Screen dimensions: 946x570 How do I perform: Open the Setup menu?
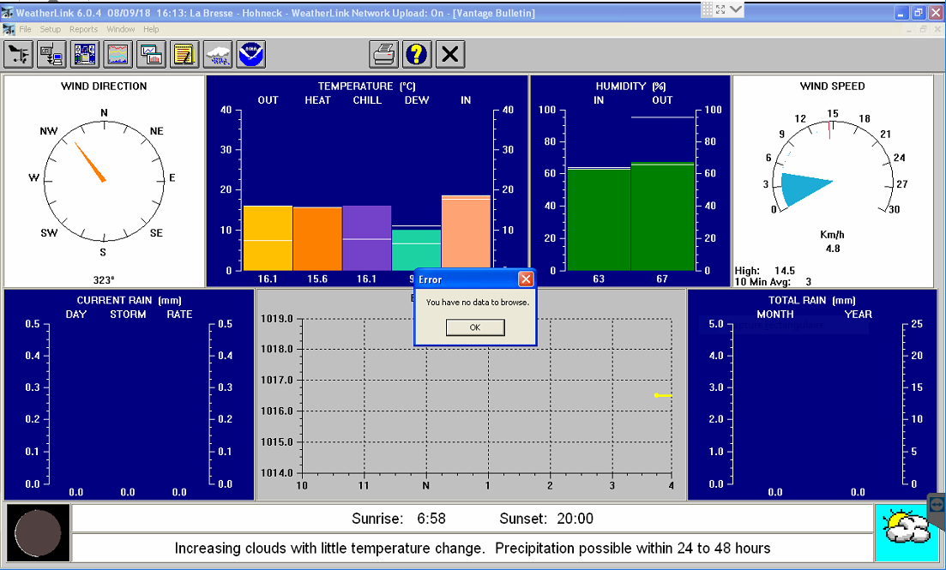(51, 29)
